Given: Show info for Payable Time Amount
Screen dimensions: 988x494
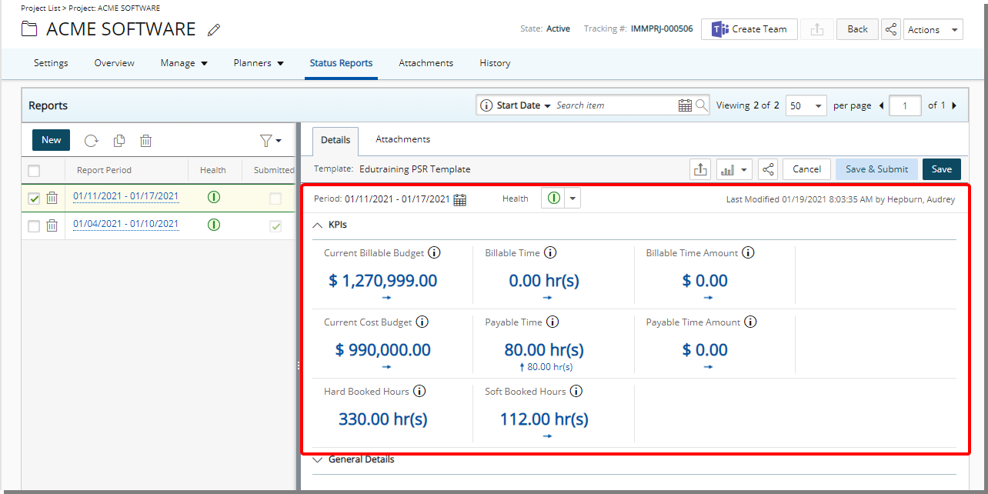Looking at the screenshot, I should point(750,322).
